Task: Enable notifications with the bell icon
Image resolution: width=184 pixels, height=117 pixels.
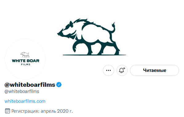Action: click(122, 70)
